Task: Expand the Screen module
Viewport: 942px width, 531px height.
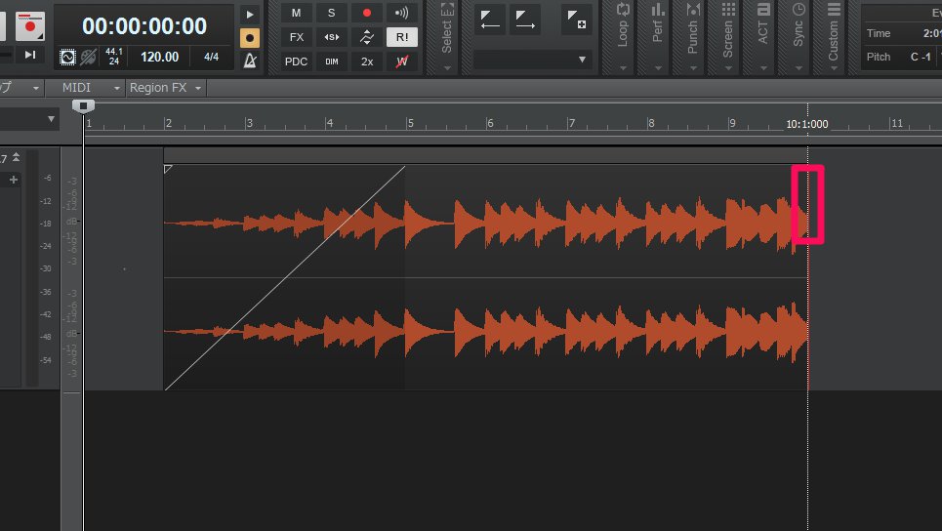Action: [728, 37]
